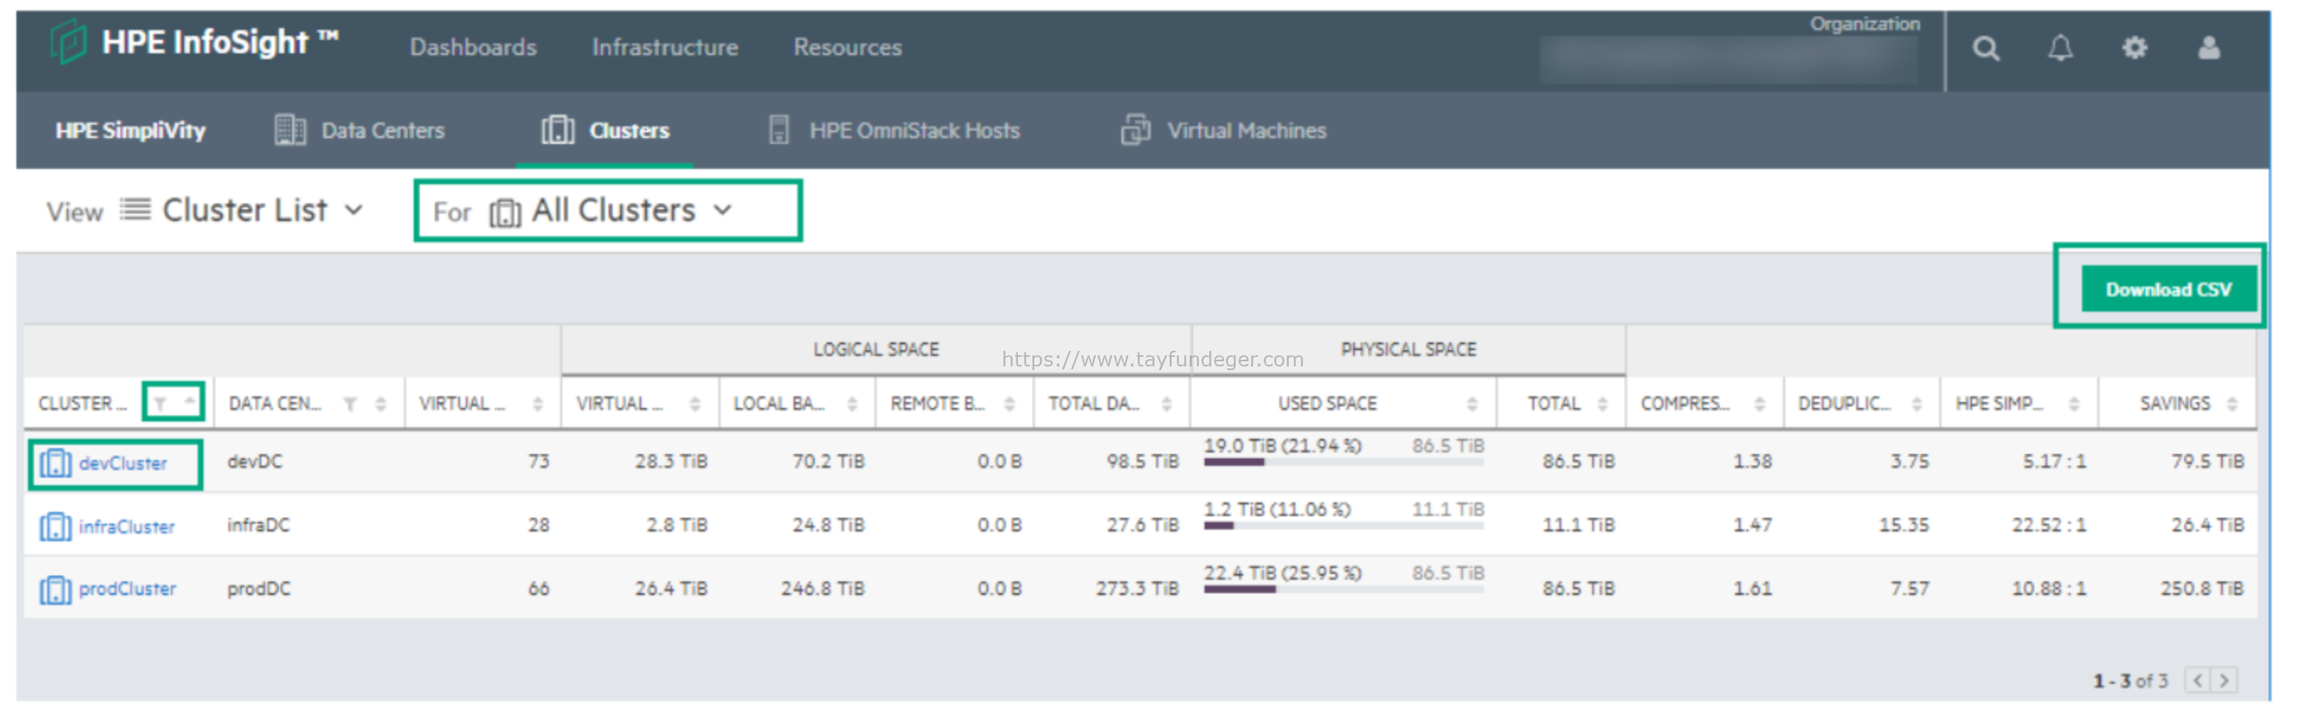Click the Physical Space group header
The image size is (2303, 718).
pos(1408,349)
